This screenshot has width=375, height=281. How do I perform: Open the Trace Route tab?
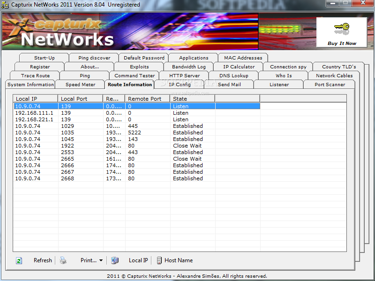pyautogui.click(x=36, y=75)
